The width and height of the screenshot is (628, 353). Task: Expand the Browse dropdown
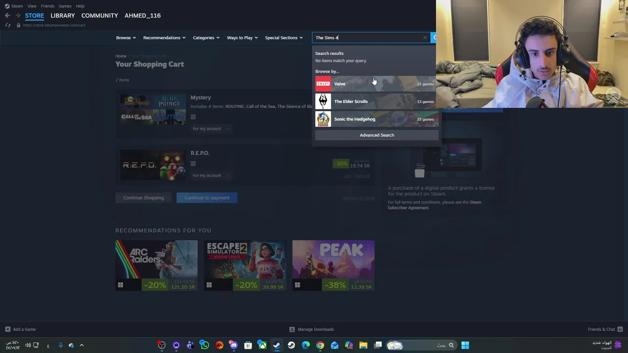pyautogui.click(x=126, y=38)
